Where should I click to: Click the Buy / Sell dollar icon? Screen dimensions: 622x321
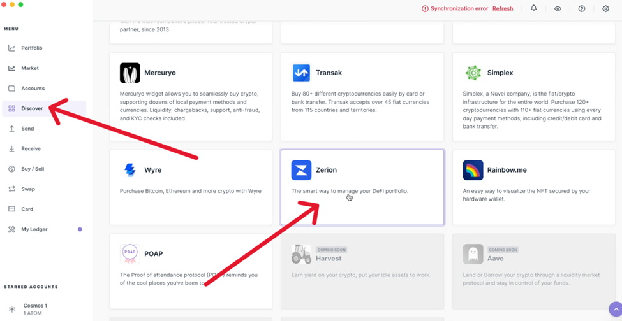coord(12,169)
